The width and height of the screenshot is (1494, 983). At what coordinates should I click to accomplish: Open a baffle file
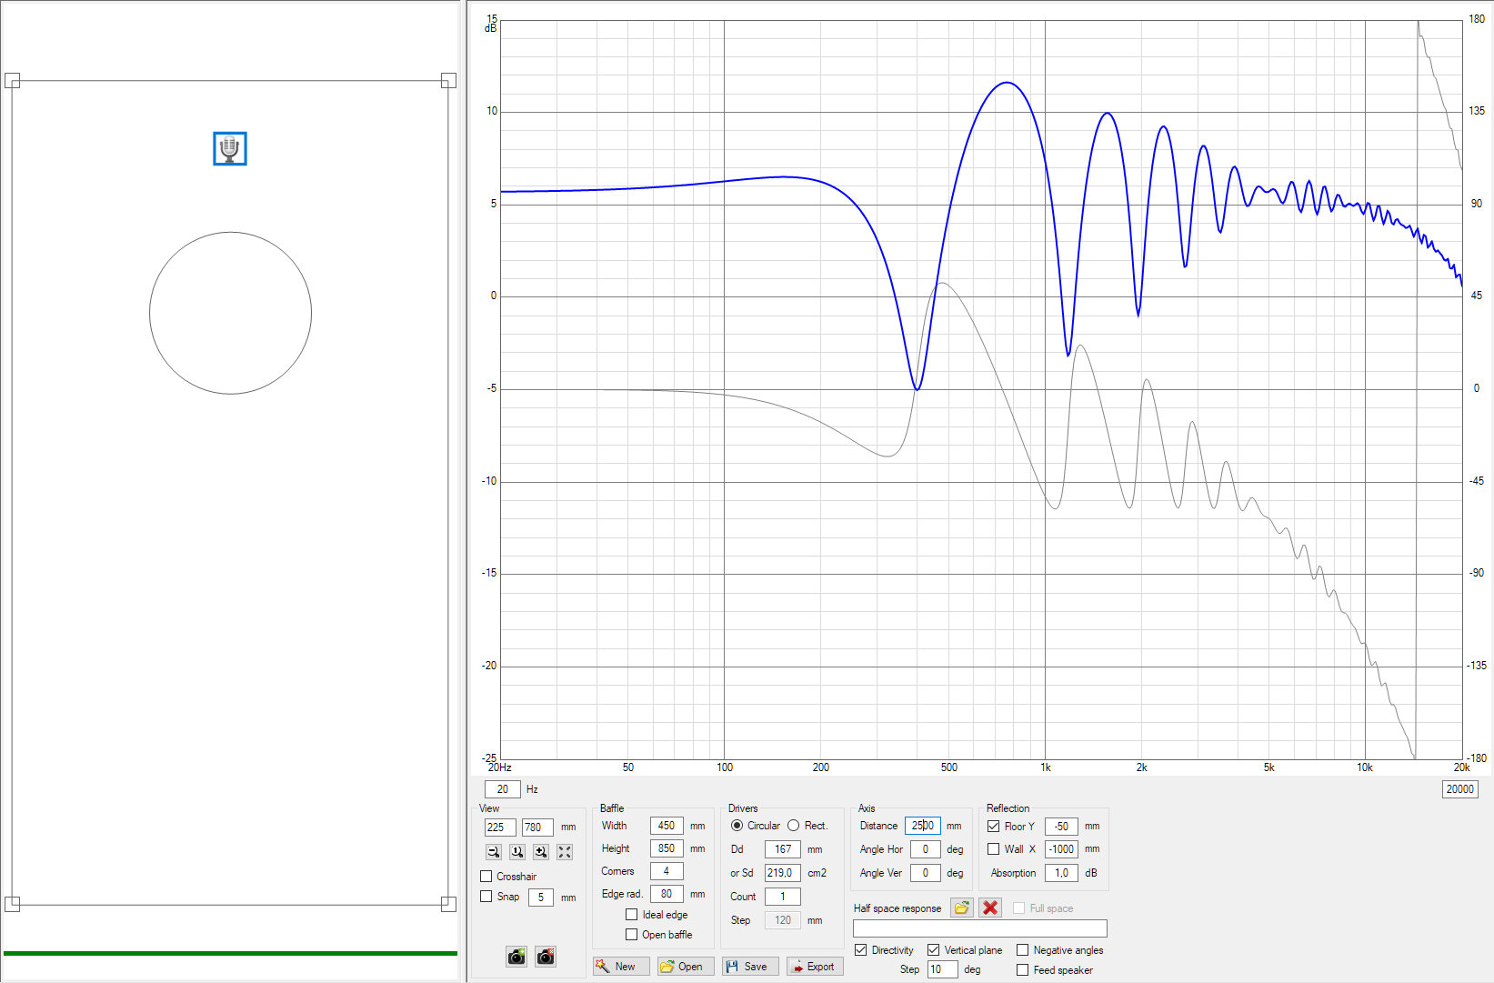click(686, 967)
